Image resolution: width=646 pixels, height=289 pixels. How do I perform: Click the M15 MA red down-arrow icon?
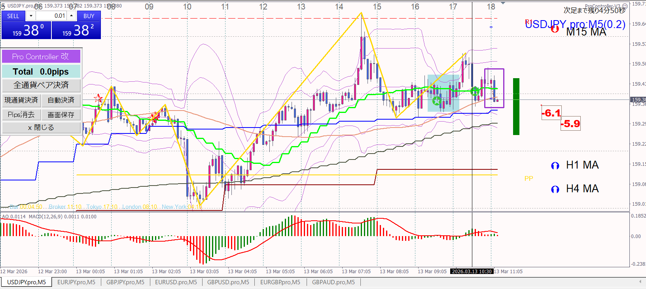[555, 28]
